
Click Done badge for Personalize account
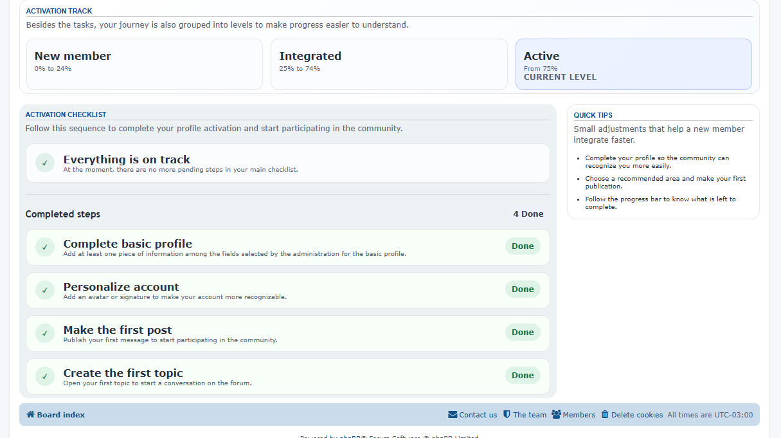pyautogui.click(x=523, y=289)
